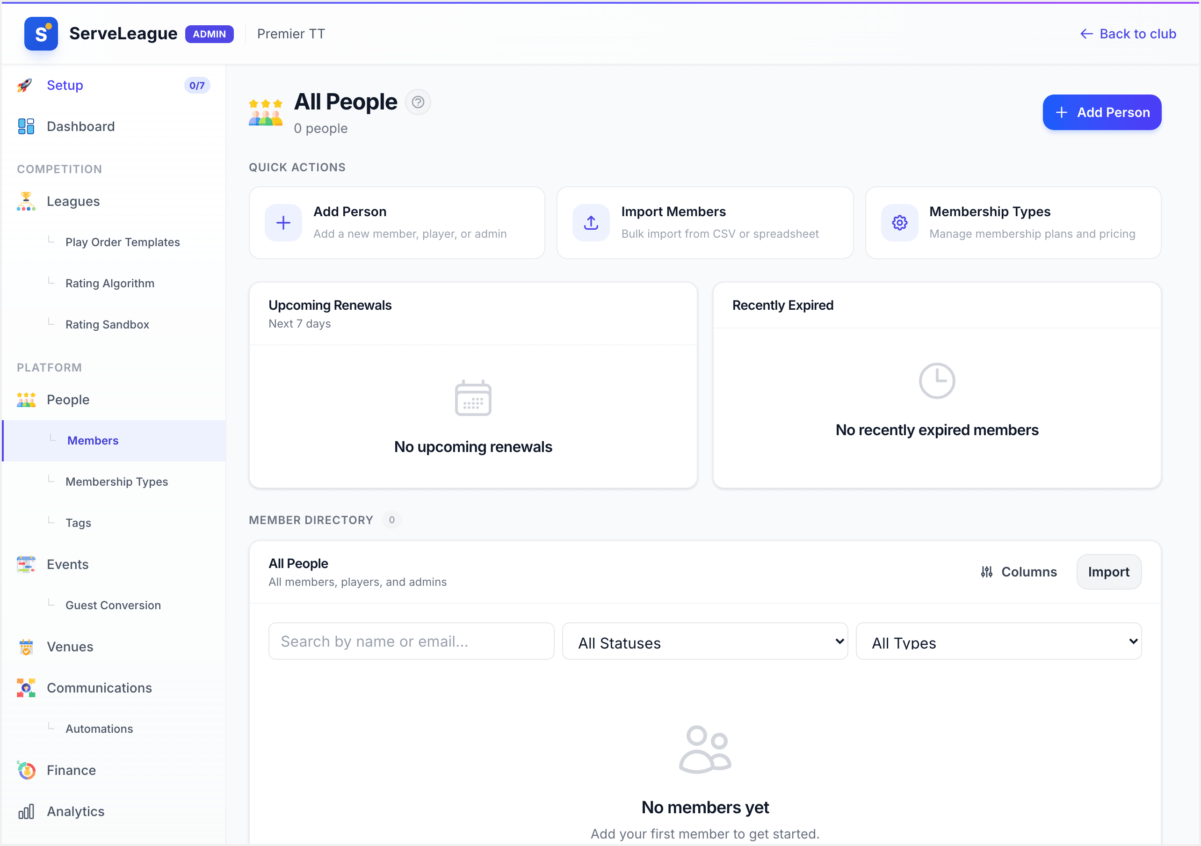Click the Member Directory count badge
This screenshot has height=846, width=1201.
coord(391,520)
